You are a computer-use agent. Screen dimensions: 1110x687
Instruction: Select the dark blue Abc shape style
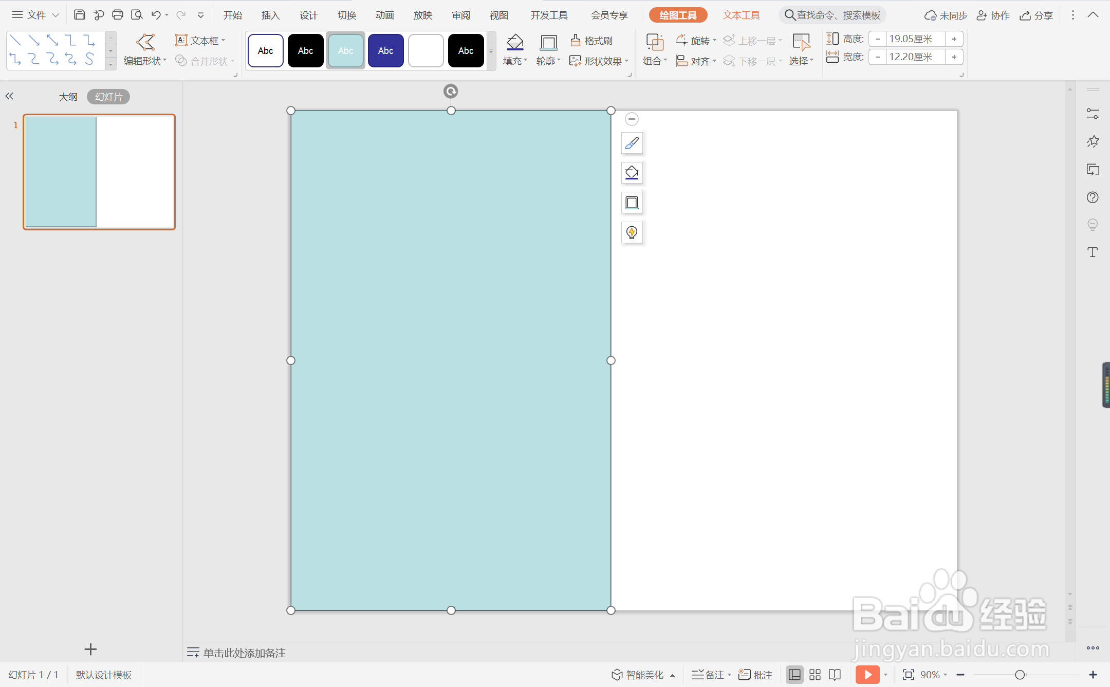pyautogui.click(x=385, y=50)
